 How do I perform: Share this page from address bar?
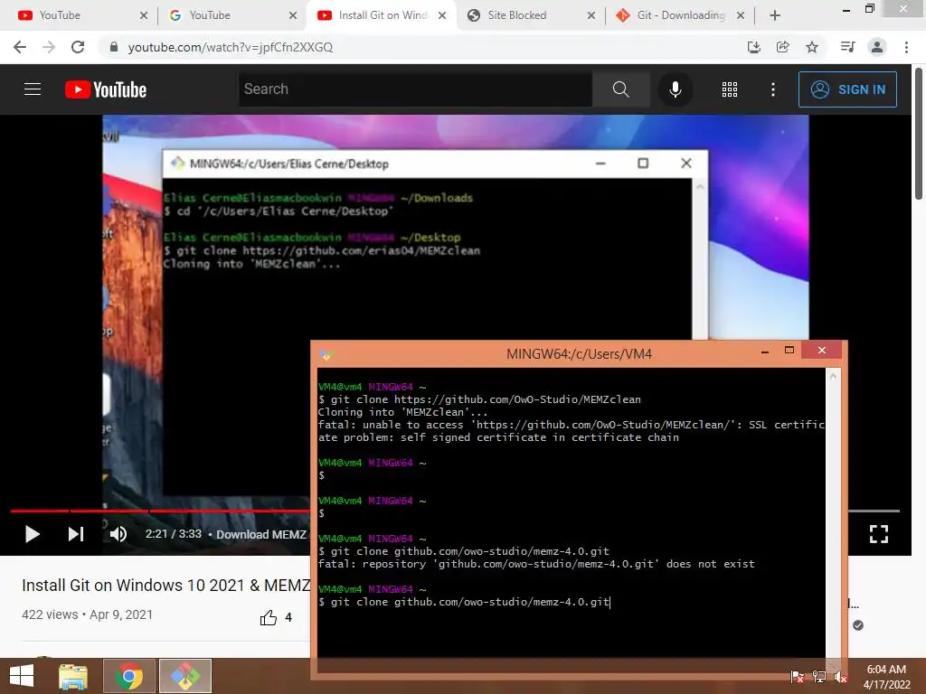tap(783, 47)
